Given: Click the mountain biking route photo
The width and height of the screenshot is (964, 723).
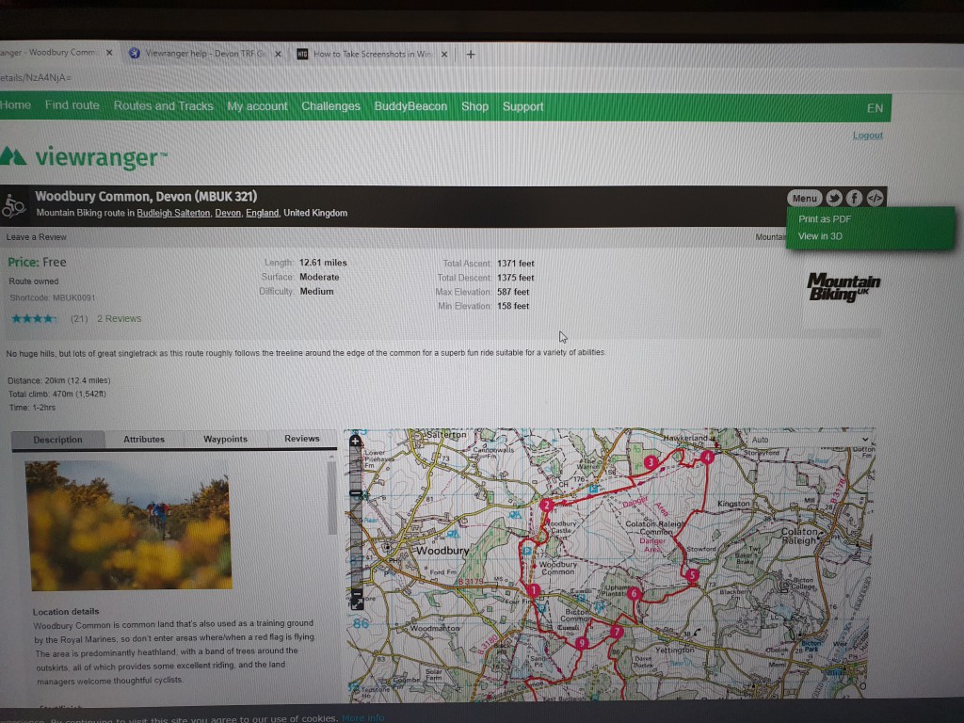Looking at the screenshot, I should coord(128,524).
